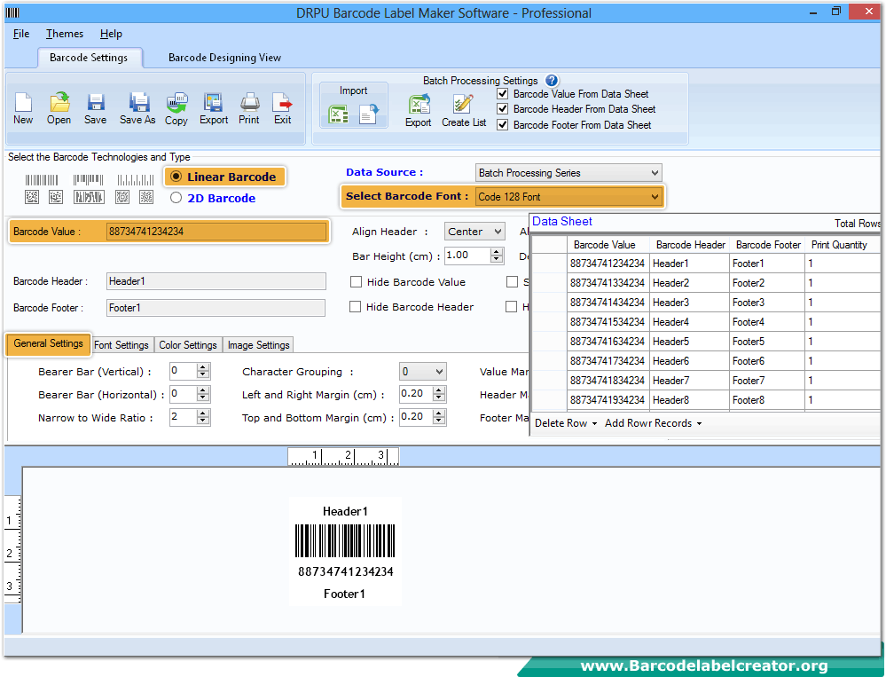Enable Hide Barcode Header checkbox
Screen dimensions: 886x677
coord(356,307)
